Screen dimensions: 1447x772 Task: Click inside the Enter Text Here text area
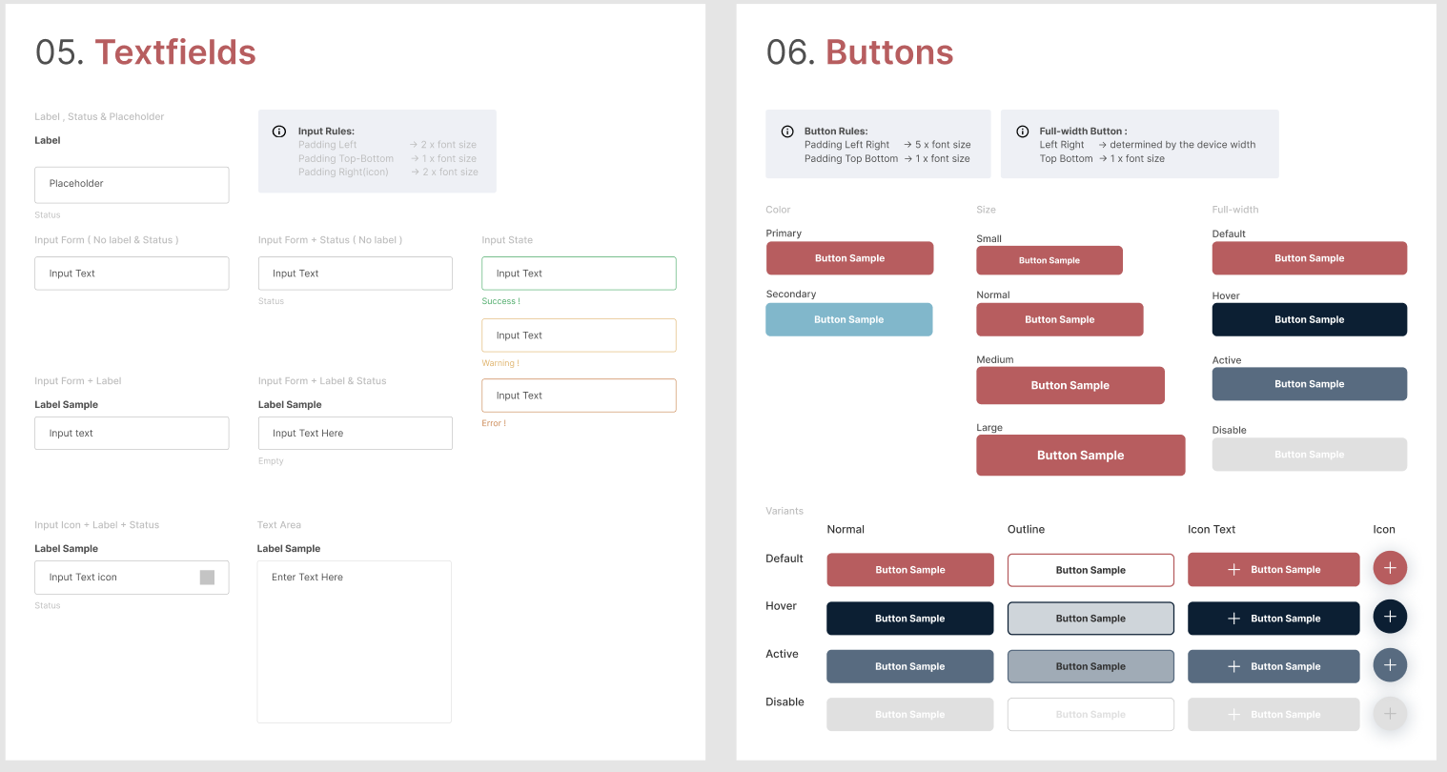point(354,641)
